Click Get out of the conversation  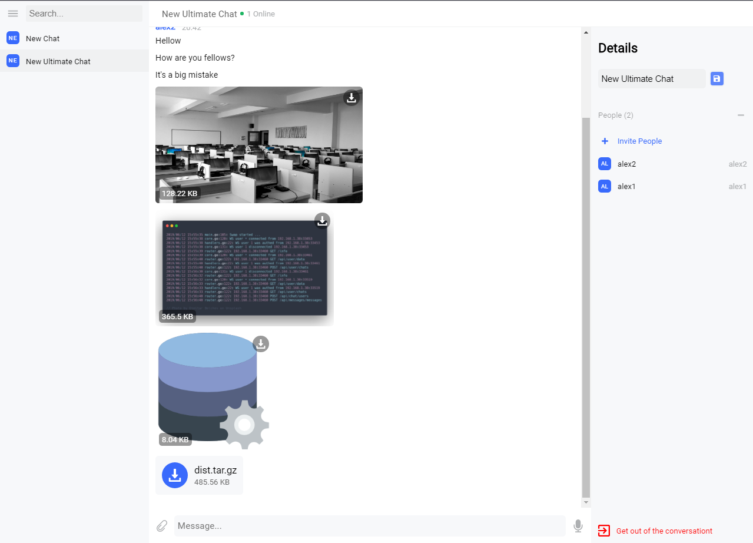coord(664,531)
